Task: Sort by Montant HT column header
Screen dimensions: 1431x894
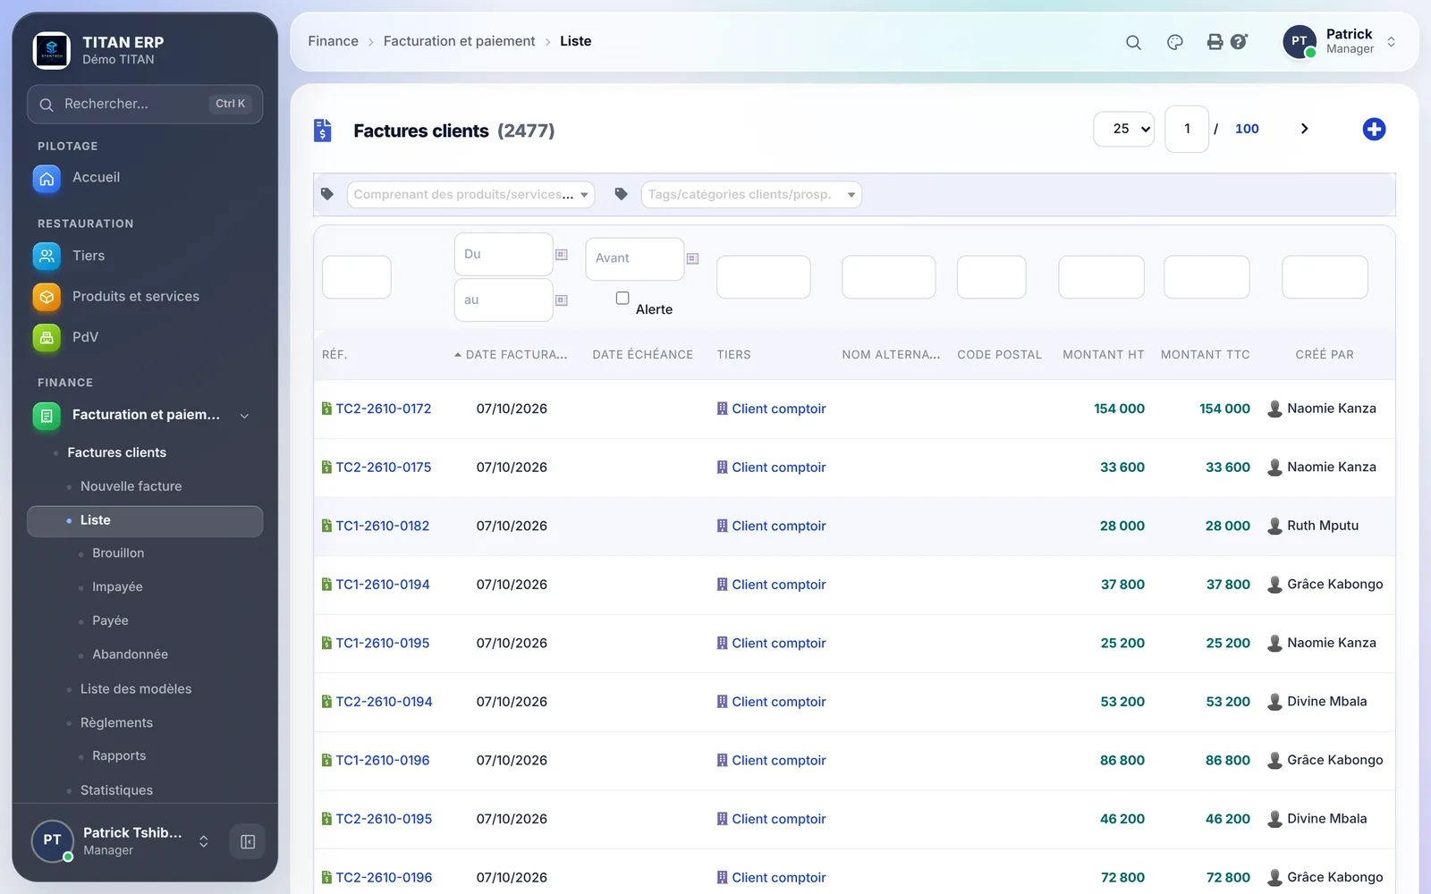Action: (1104, 355)
